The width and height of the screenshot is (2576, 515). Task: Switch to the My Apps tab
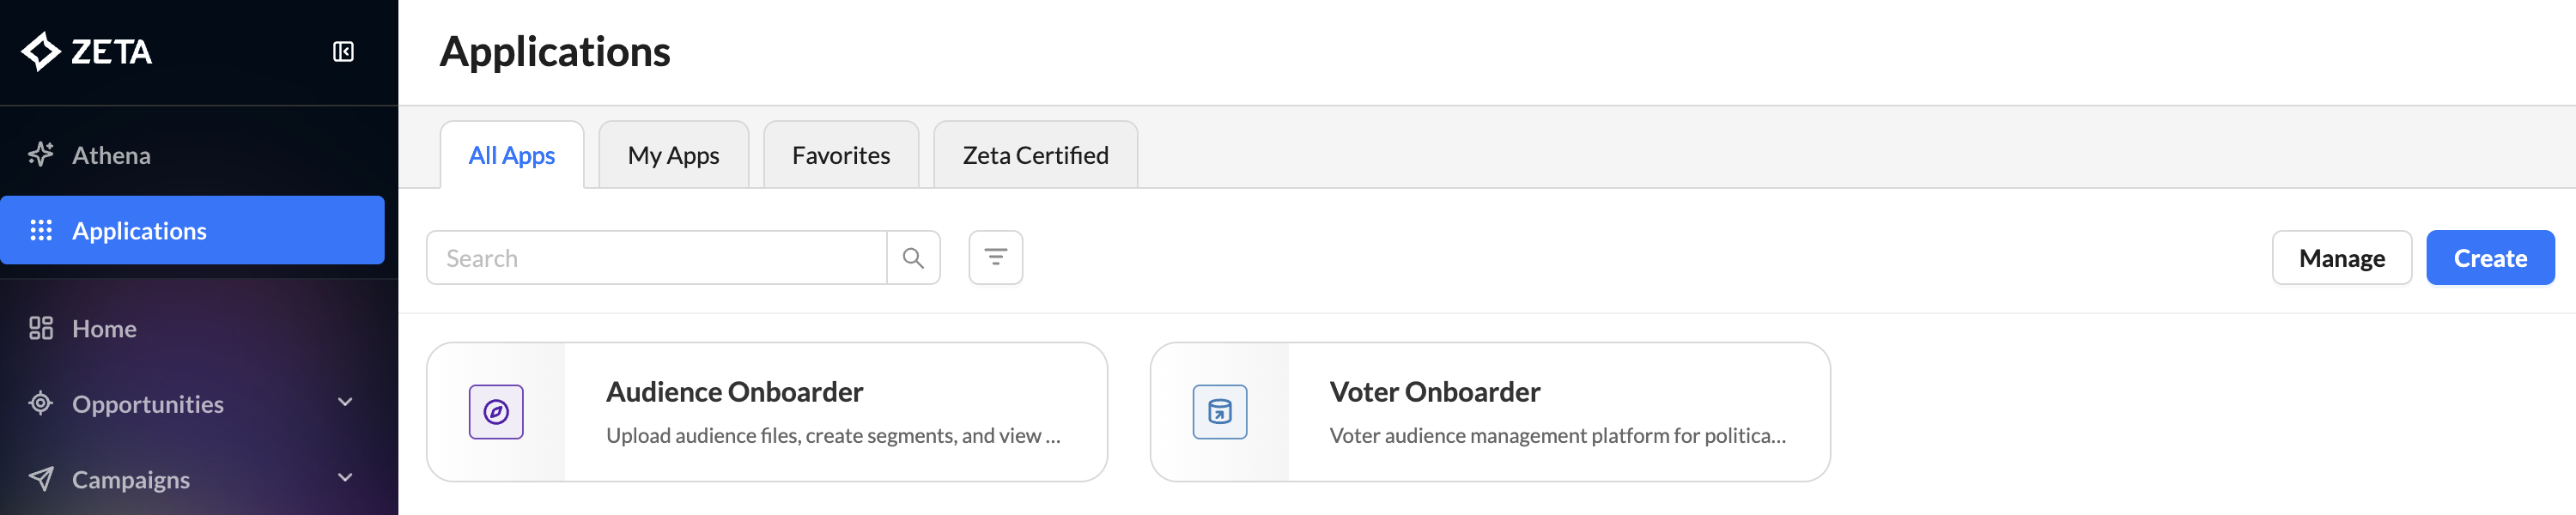click(x=674, y=155)
